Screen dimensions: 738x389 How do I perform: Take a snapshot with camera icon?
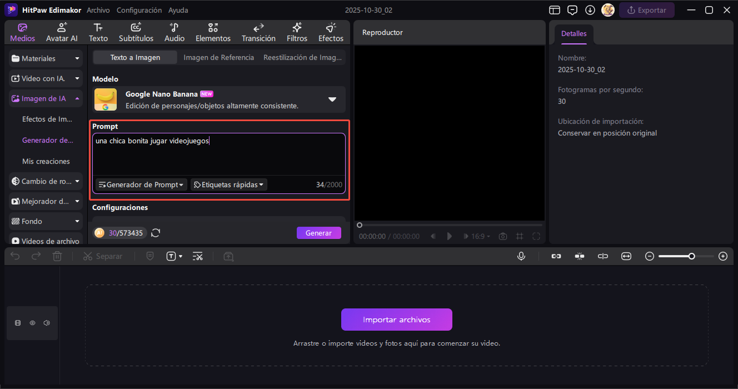coord(502,236)
